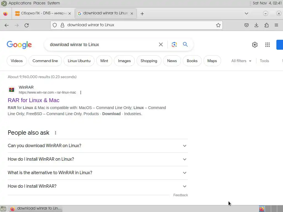
Task: List all tabs dropdown arrow
Action: click(246, 13)
